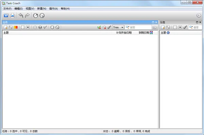
Task: Minimize the Task Coach window
Action: pos(184,2)
